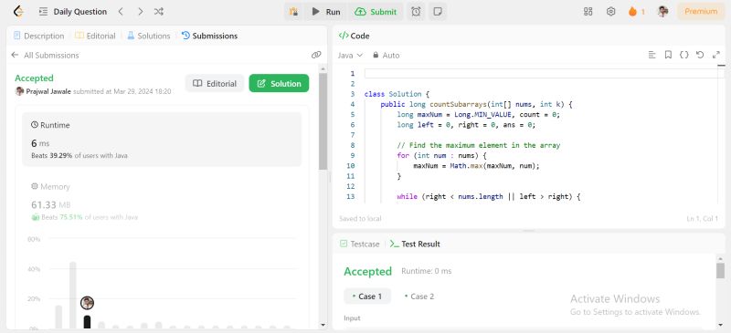Screen dimensions: 731x333
Task: Select the Runtime stats card
Action: tap(162, 139)
